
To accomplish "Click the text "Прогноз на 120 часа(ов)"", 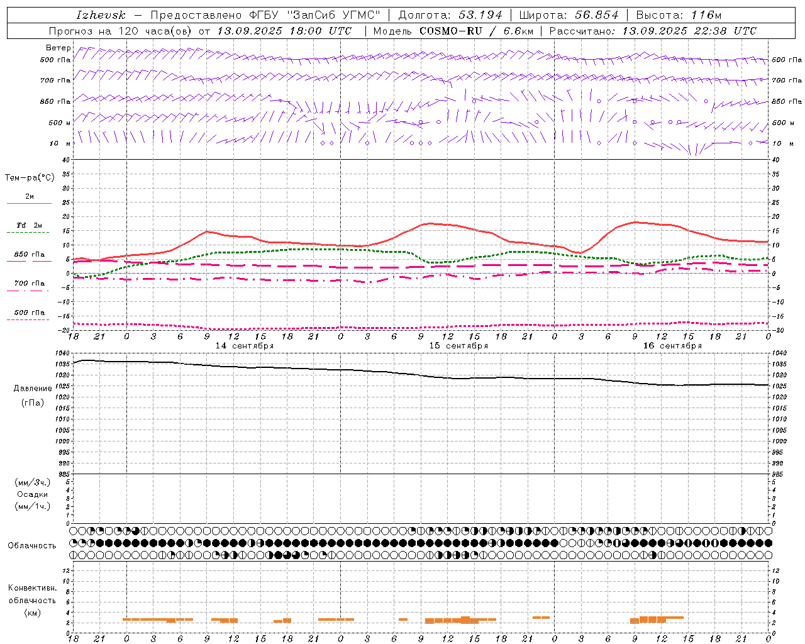I will (x=121, y=31).
